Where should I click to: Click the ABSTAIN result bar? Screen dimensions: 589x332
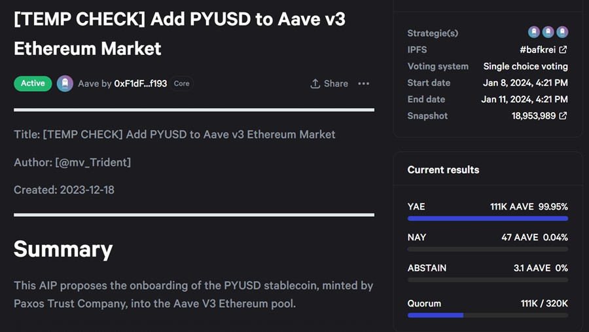tap(488, 280)
